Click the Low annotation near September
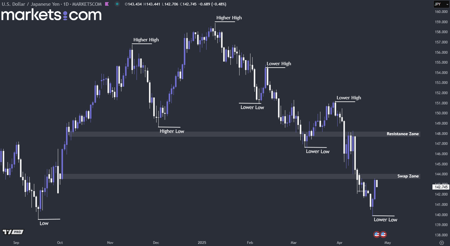The height and width of the screenshot is (246, 450). pos(44,223)
